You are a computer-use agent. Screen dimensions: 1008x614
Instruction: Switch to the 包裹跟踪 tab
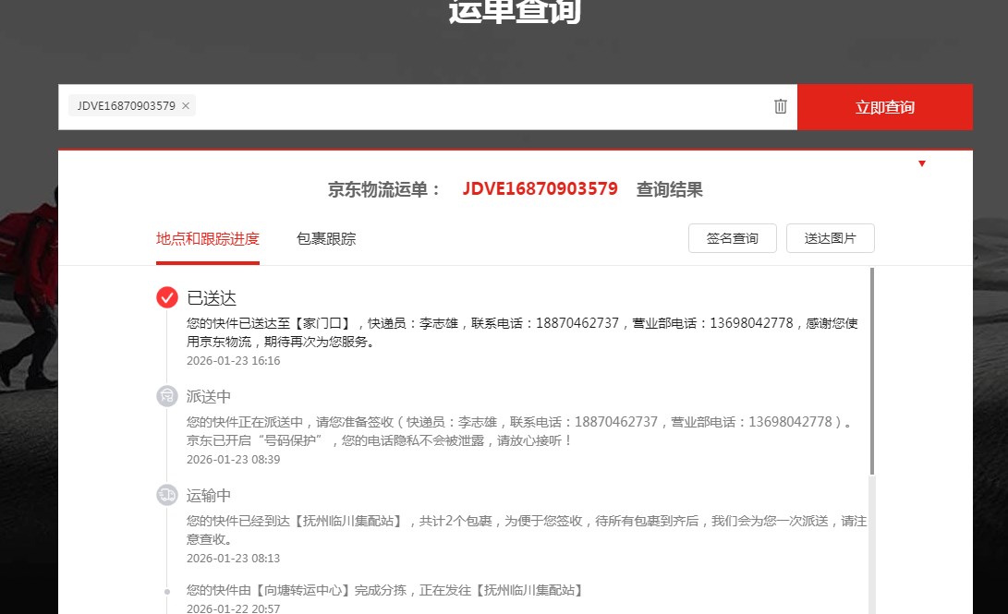[x=326, y=239]
